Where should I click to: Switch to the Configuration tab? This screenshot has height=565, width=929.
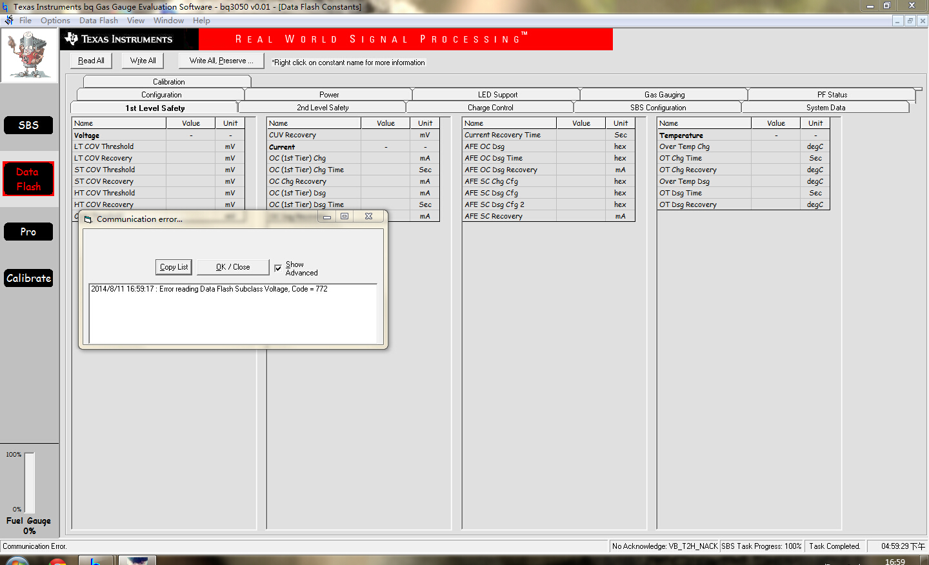pyautogui.click(x=161, y=95)
